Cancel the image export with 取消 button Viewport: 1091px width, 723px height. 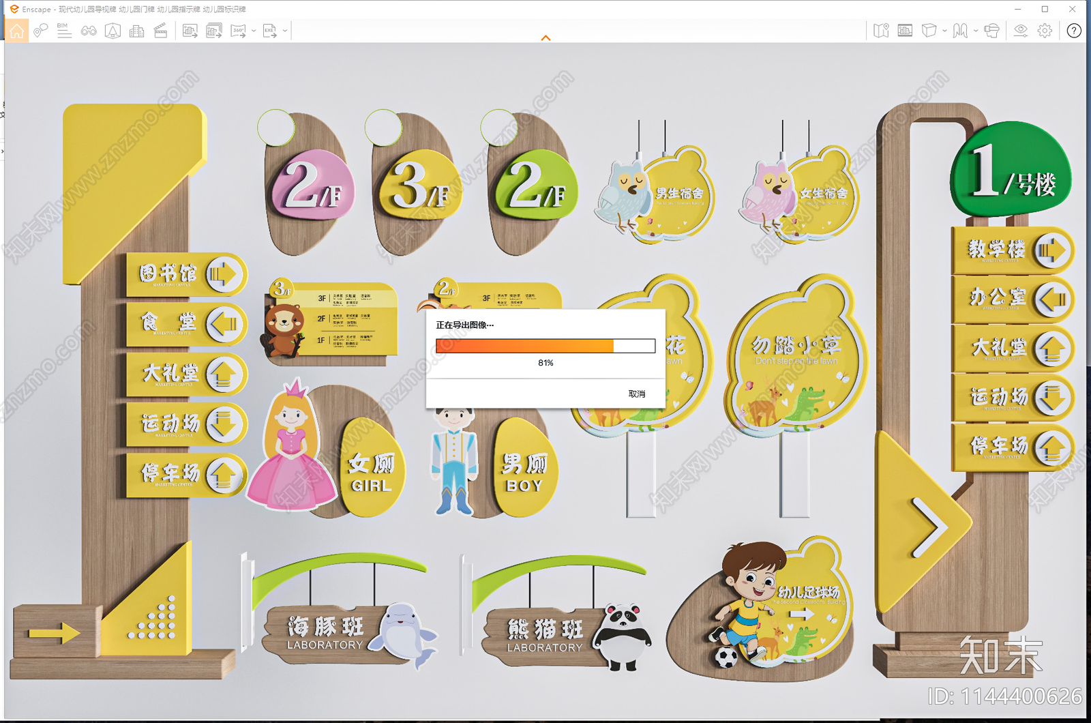637,394
